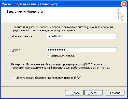Continue with the Далее button
Viewport: 128px width, 99px height.
pyautogui.click(x=93, y=93)
